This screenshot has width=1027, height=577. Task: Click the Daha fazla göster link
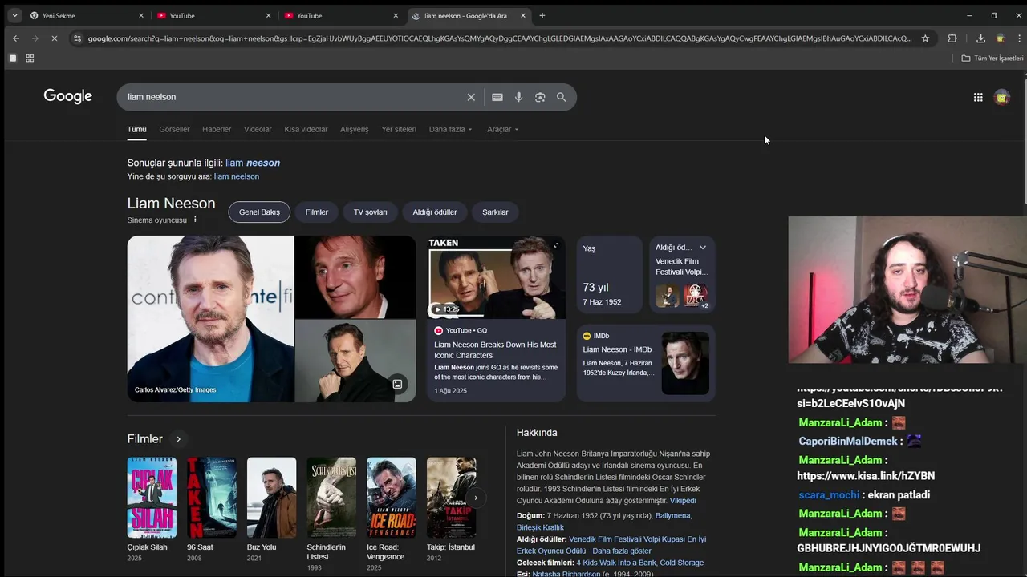(622, 551)
